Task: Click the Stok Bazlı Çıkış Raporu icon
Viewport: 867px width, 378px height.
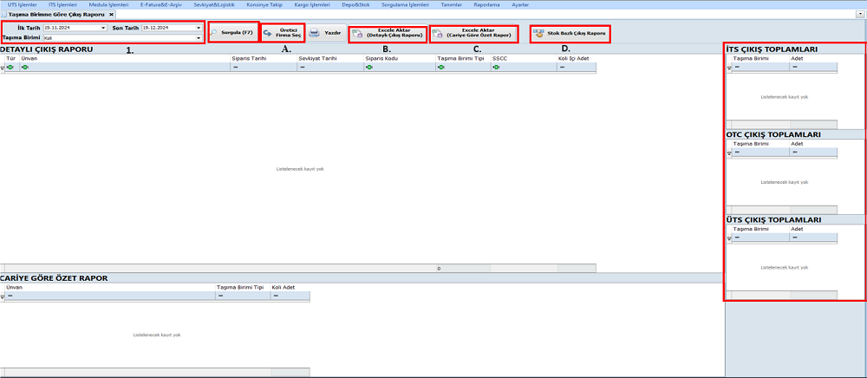Action: [538, 34]
